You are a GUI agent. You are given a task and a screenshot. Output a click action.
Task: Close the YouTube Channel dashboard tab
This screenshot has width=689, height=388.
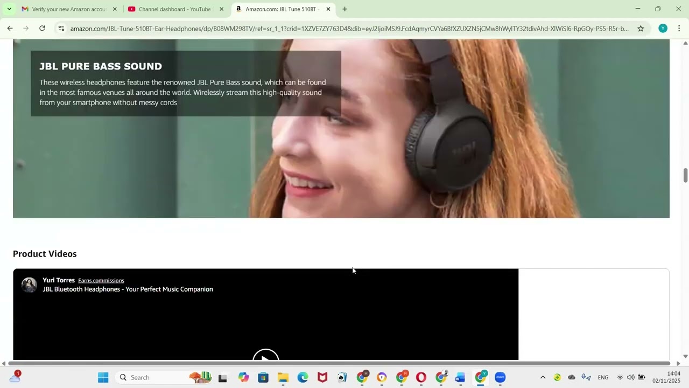point(221,9)
